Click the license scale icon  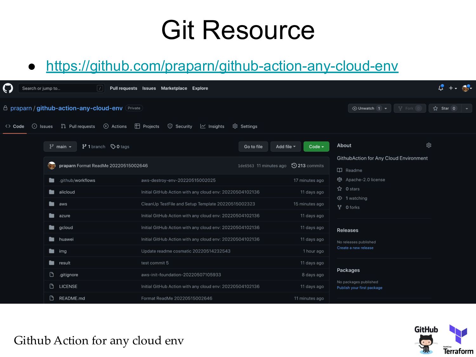click(340, 180)
